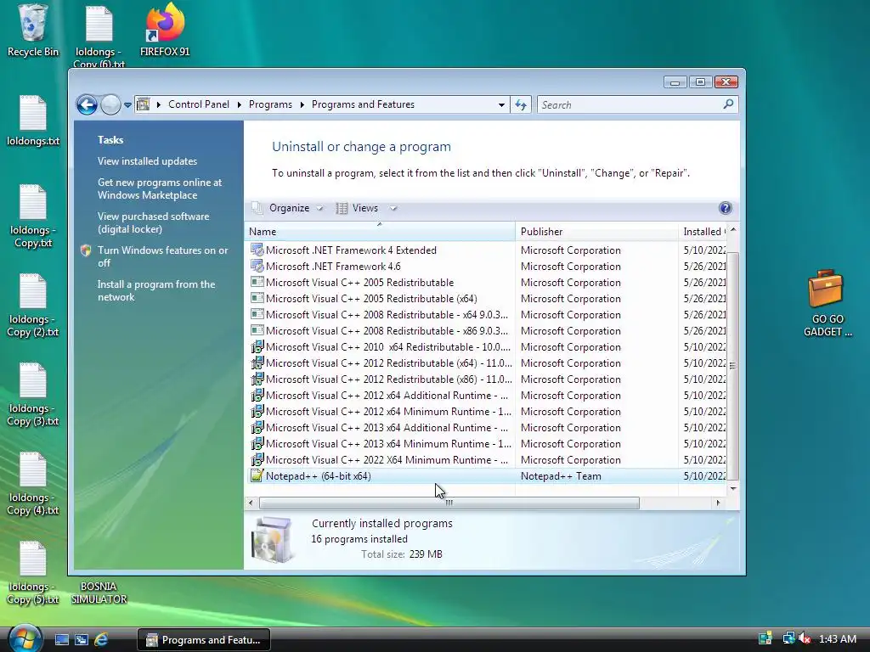
Task: Select Microsoft Visual C++ 2010 x64 Redistributable row
Action: point(485,347)
